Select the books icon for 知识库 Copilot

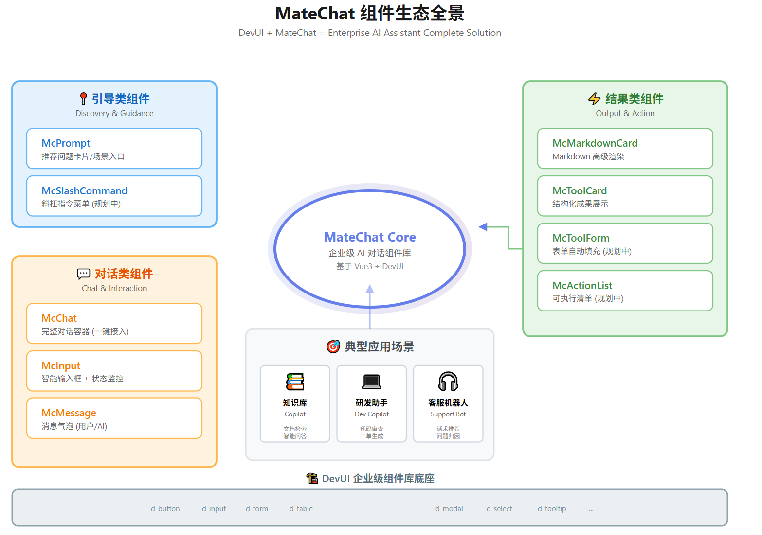(295, 382)
